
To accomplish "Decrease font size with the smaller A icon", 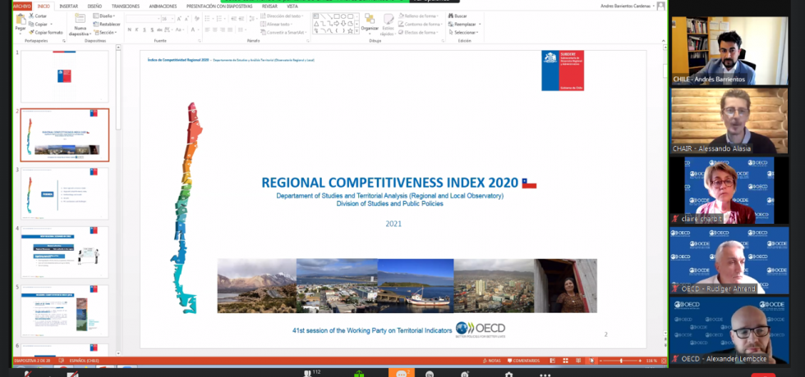I will point(187,18).
